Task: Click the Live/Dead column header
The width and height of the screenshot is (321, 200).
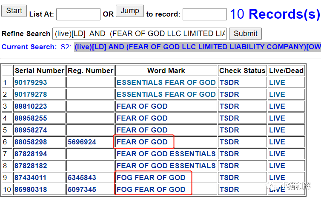Action: tap(286, 70)
